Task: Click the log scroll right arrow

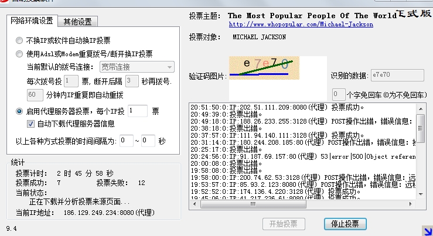Action: pos(411,204)
